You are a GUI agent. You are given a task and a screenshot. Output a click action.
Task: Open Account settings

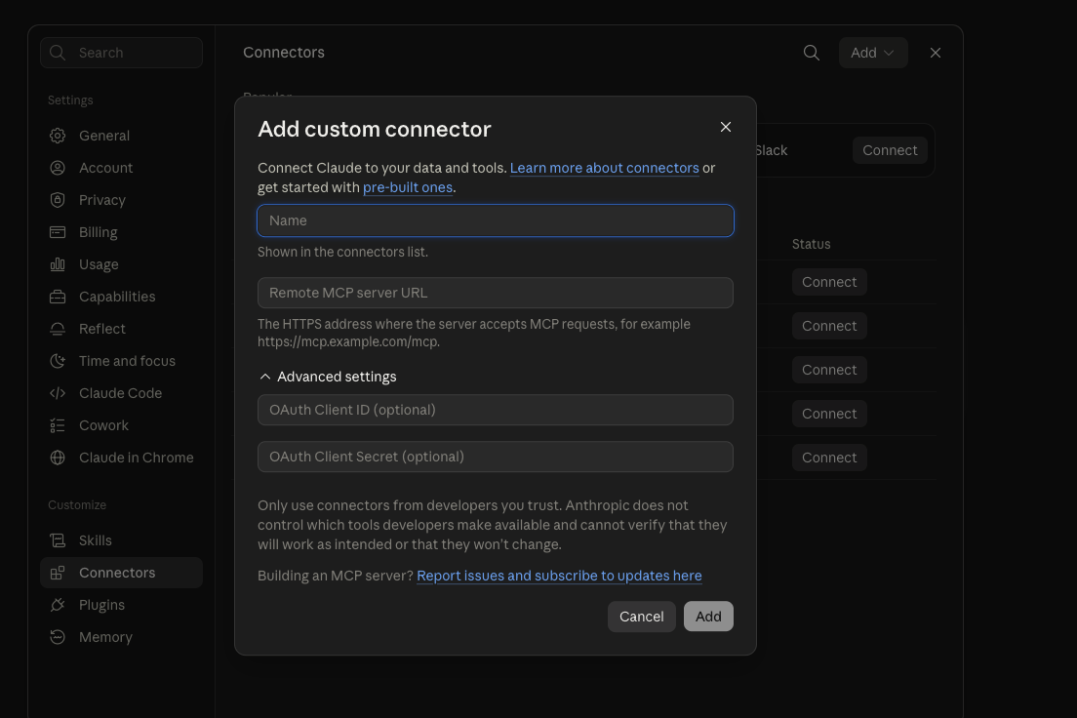(122, 168)
